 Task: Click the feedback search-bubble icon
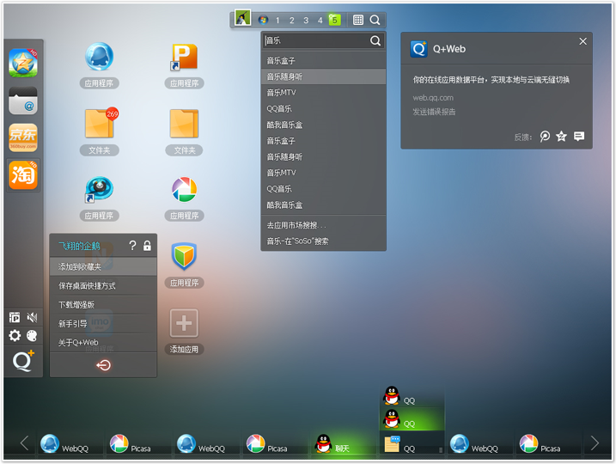(x=545, y=137)
